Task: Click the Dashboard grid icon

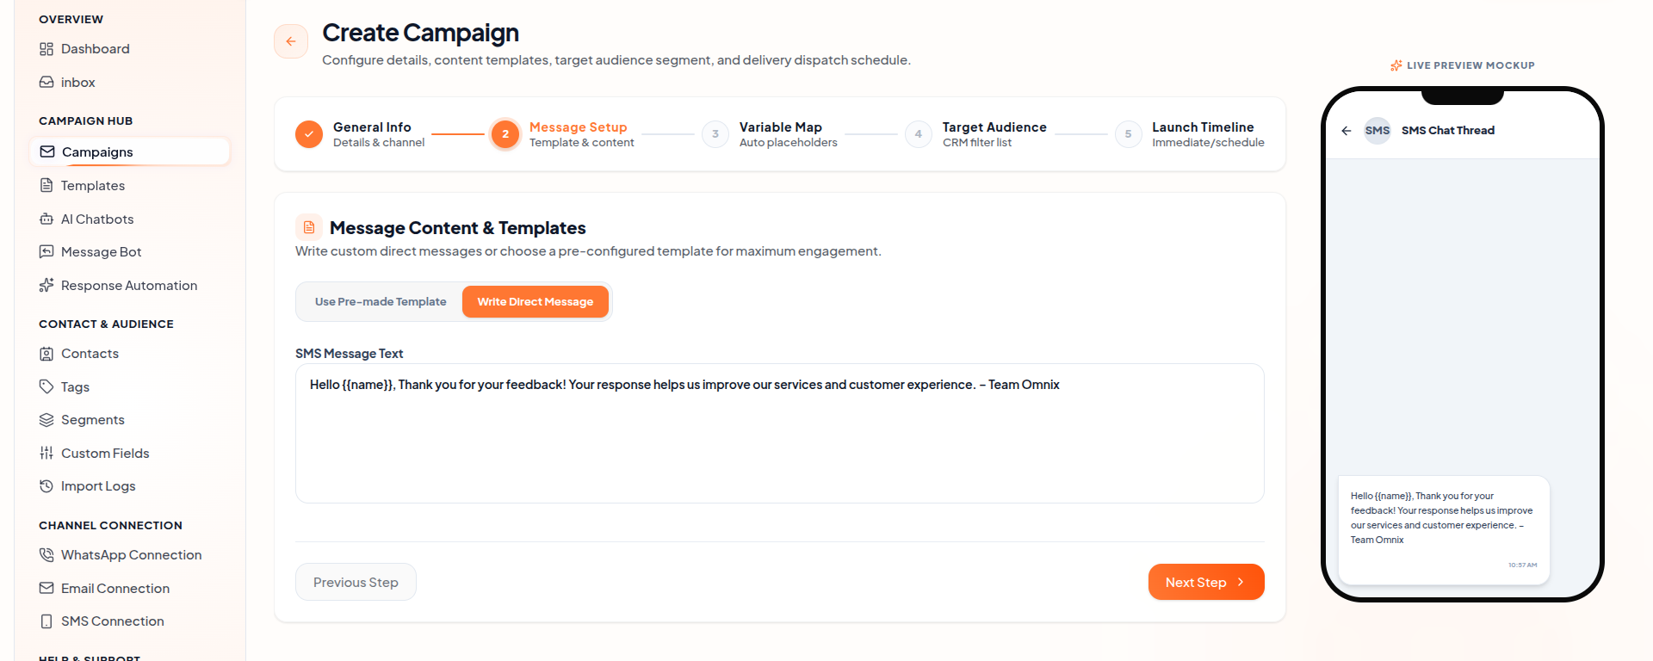Action: [x=46, y=49]
